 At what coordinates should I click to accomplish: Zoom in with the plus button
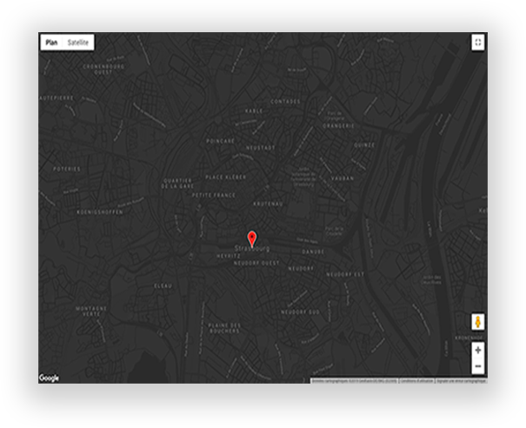pyautogui.click(x=478, y=350)
